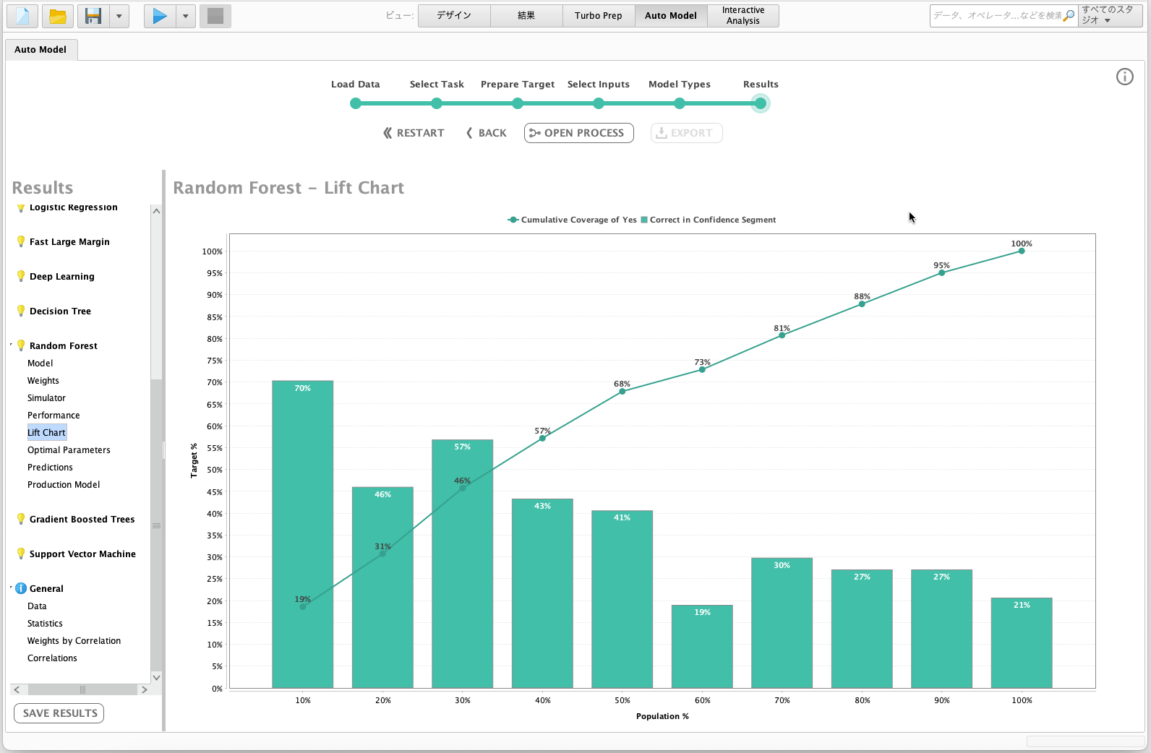The height and width of the screenshot is (753, 1151).
Task: Open Production Model item
Action: point(64,485)
